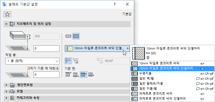Image resolution: width=215 pixels, height=102 pixels.
Task: Choose 수평지붕 from the composite list
Action: (172, 74)
